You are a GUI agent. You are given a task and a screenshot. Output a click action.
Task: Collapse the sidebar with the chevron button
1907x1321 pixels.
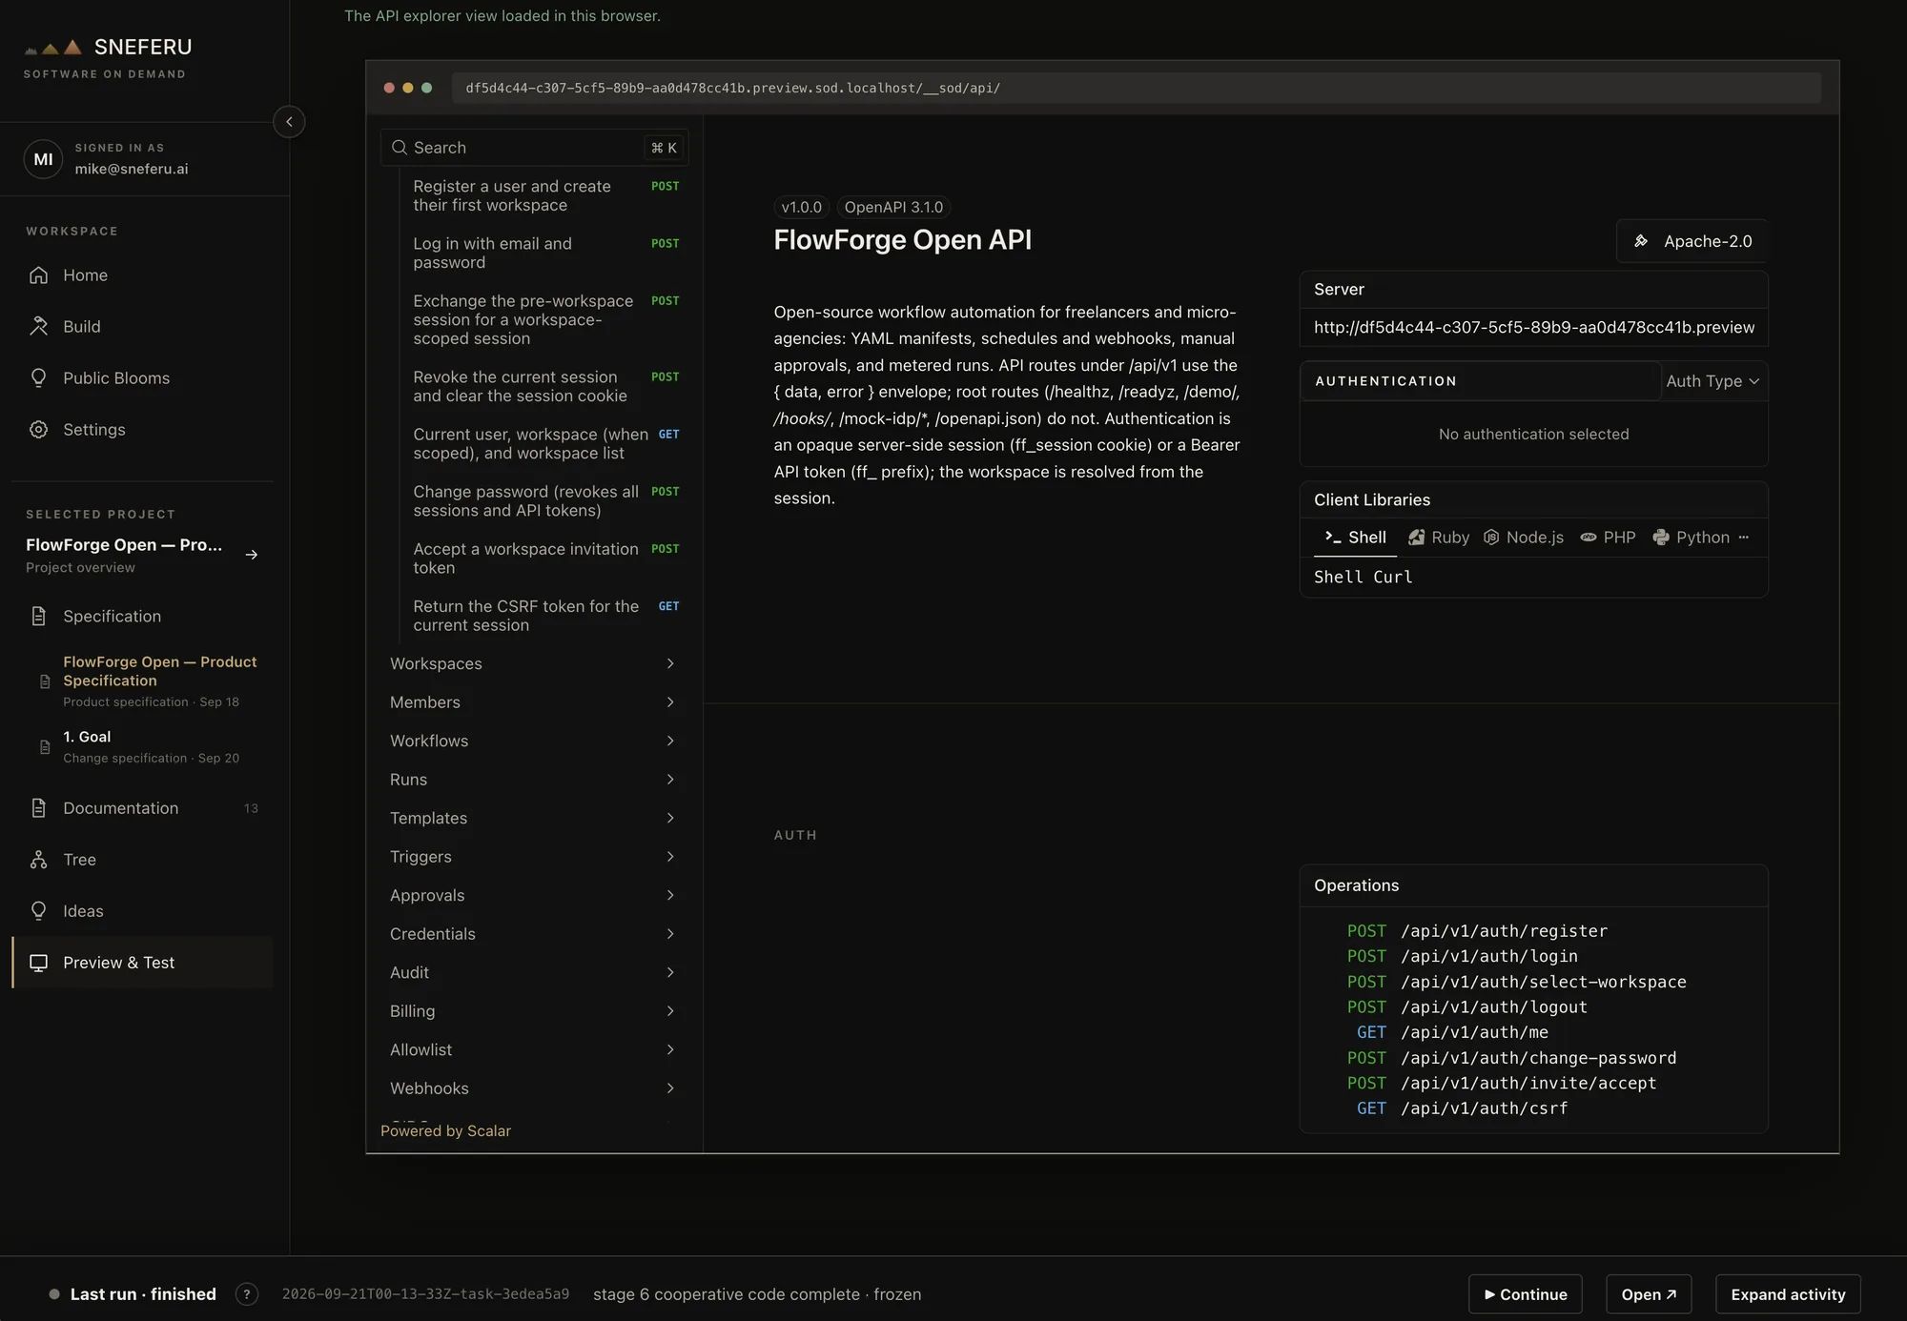pos(289,122)
